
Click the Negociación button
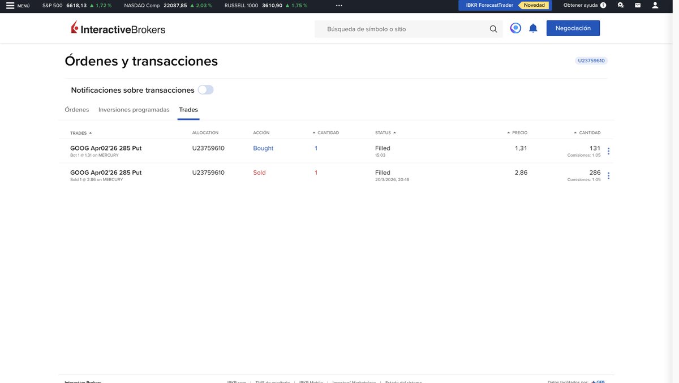click(573, 28)
